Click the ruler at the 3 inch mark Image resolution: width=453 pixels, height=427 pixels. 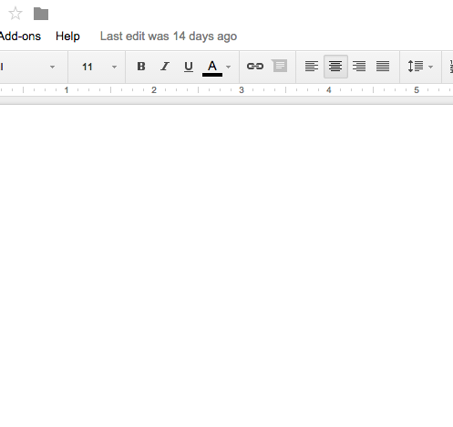(242, 90)
